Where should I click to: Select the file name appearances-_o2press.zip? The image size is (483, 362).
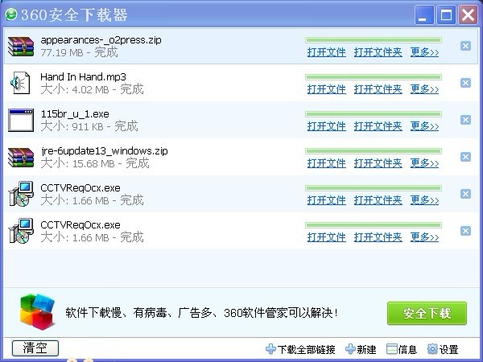pos(101,40)
